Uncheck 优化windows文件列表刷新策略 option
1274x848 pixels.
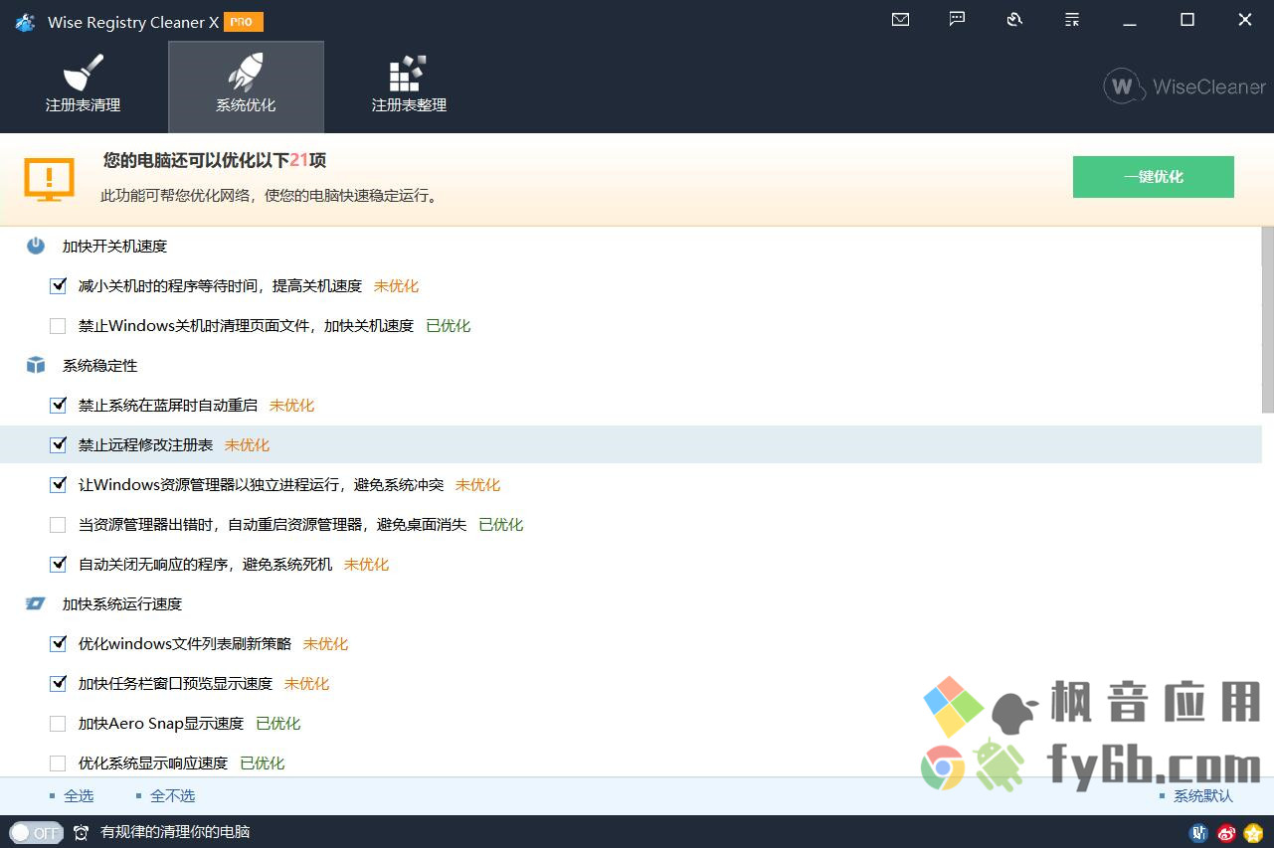coord(58,644)
